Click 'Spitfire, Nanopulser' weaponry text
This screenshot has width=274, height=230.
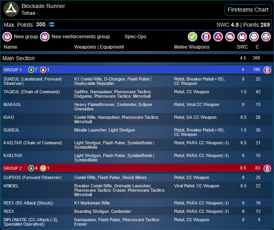point(93,92)
